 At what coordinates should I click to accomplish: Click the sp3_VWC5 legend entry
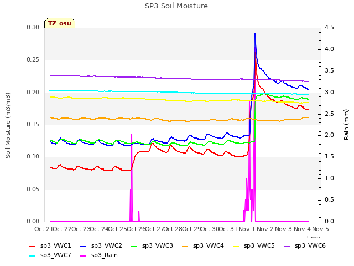(x=254, y=246)
